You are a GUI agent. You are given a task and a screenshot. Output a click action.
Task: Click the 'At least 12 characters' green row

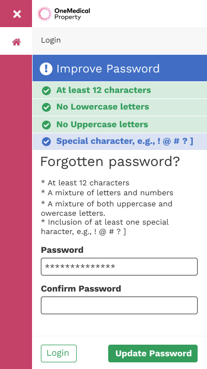point(120,90)
